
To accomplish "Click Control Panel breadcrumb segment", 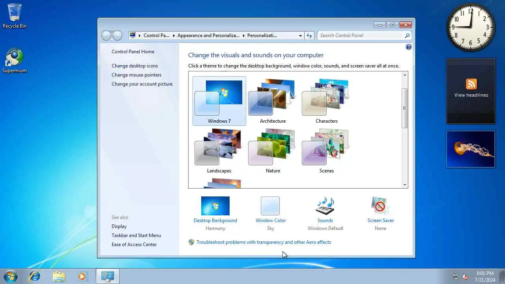I will coord(156,35).
